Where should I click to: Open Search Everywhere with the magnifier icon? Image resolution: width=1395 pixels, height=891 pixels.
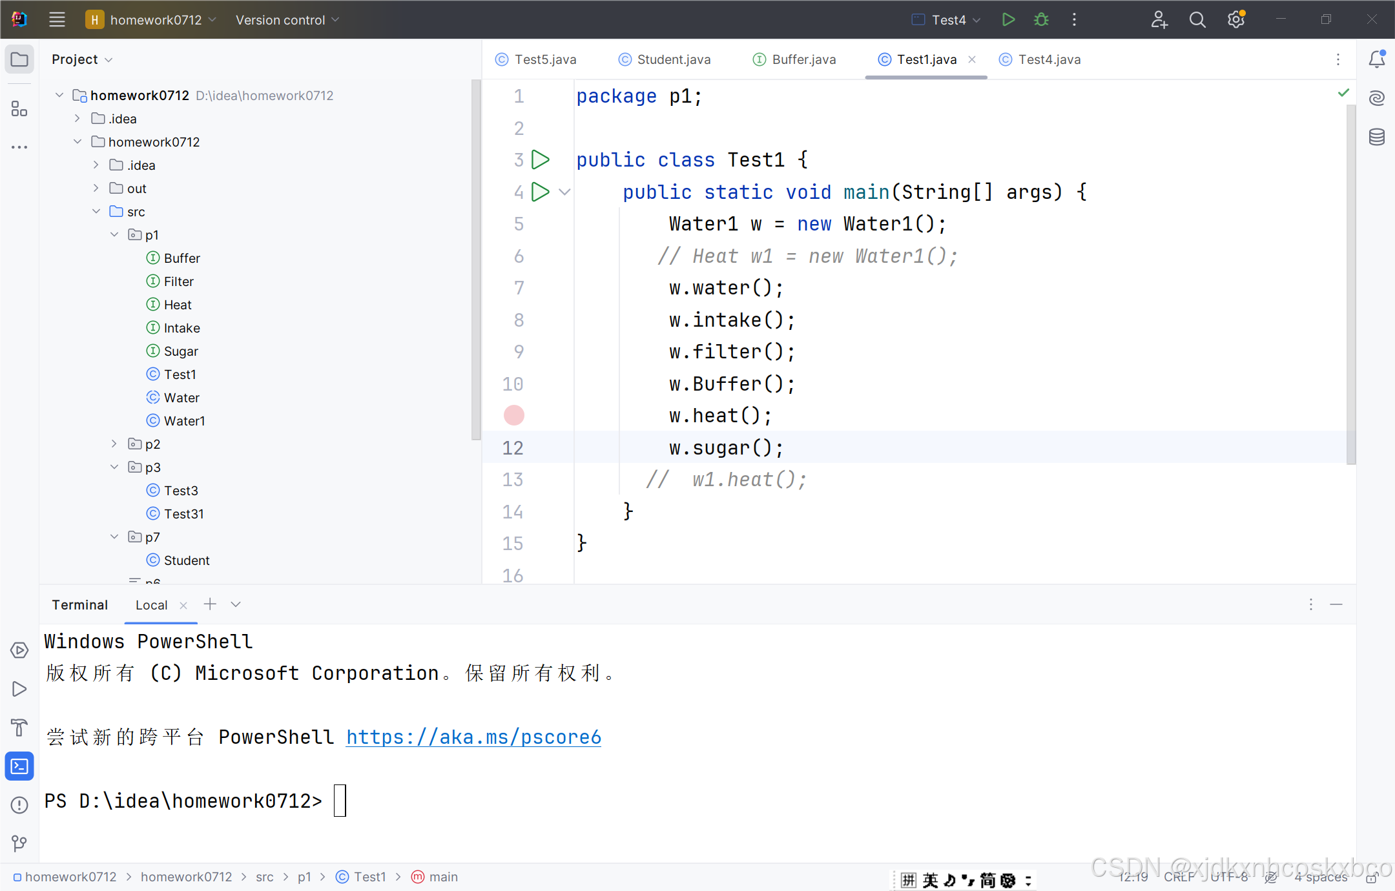coord(1197,19)
